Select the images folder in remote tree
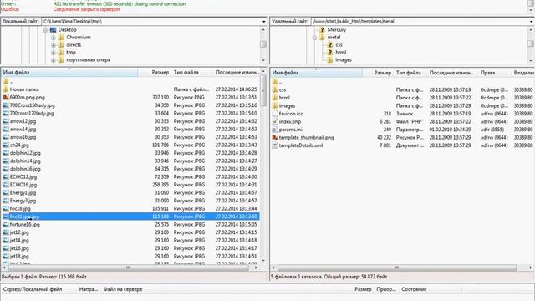 [344, 60]
